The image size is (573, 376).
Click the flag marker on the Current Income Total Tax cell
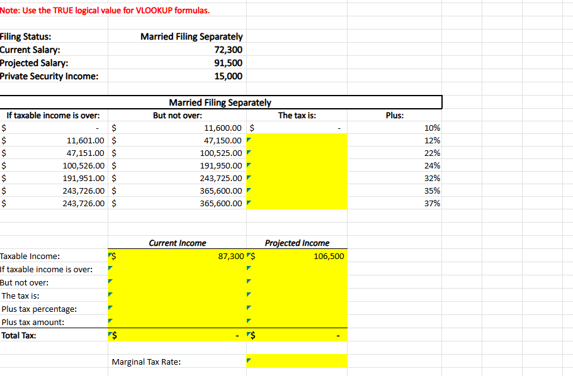pyautogui.click(x=111, y=335)
